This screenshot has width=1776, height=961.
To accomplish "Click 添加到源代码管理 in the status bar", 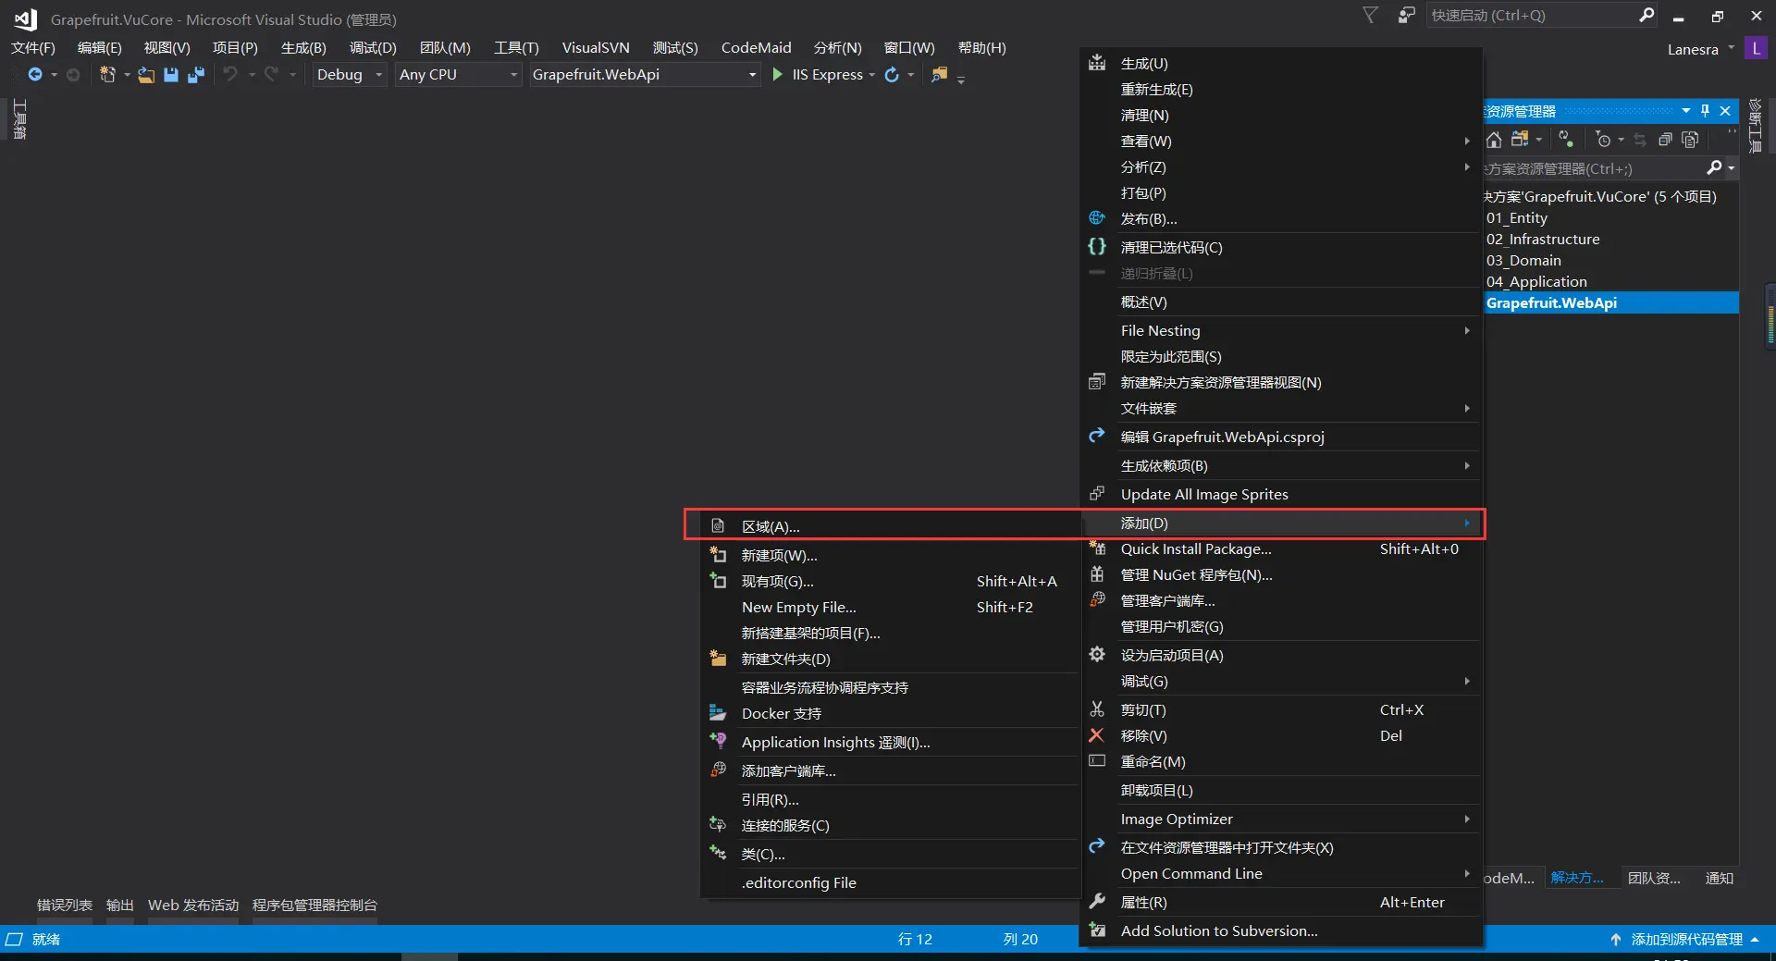I will tap(1685, 939).
